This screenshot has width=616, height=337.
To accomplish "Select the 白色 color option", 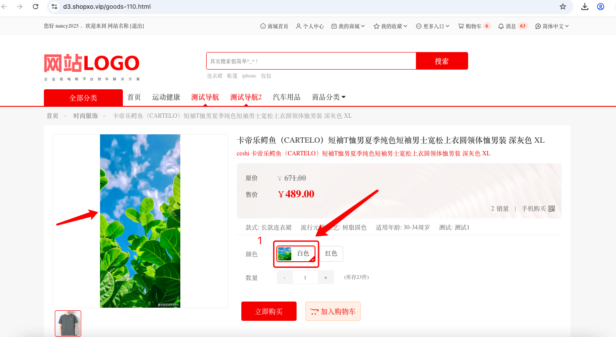I will click(x=296, y=253).
